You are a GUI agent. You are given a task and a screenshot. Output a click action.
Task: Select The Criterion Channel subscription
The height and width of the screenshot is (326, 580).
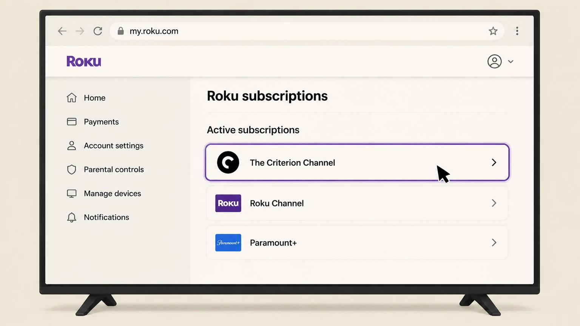pos(357,162)
